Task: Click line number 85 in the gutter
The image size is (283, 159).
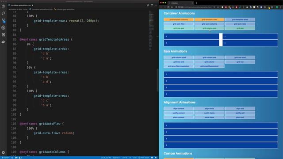Action: 15,39
